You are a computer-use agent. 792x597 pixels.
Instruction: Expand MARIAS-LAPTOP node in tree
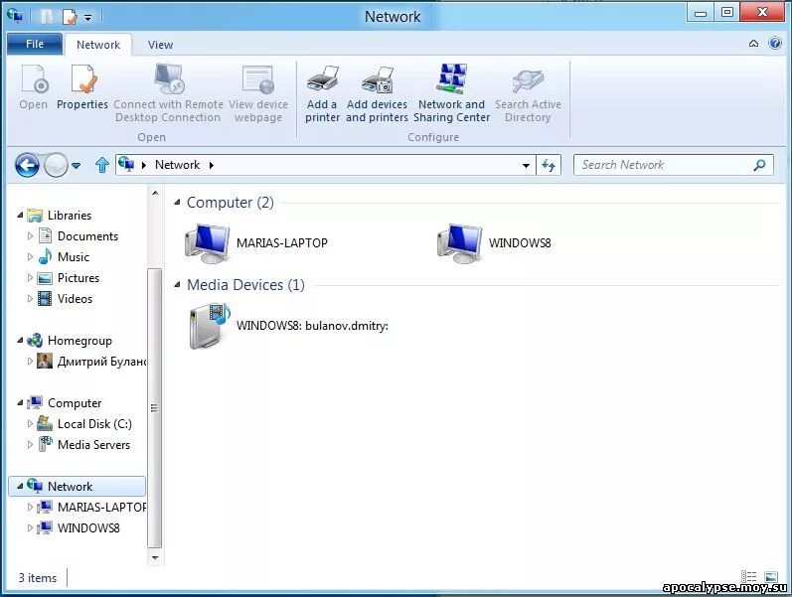coord(30,507)
